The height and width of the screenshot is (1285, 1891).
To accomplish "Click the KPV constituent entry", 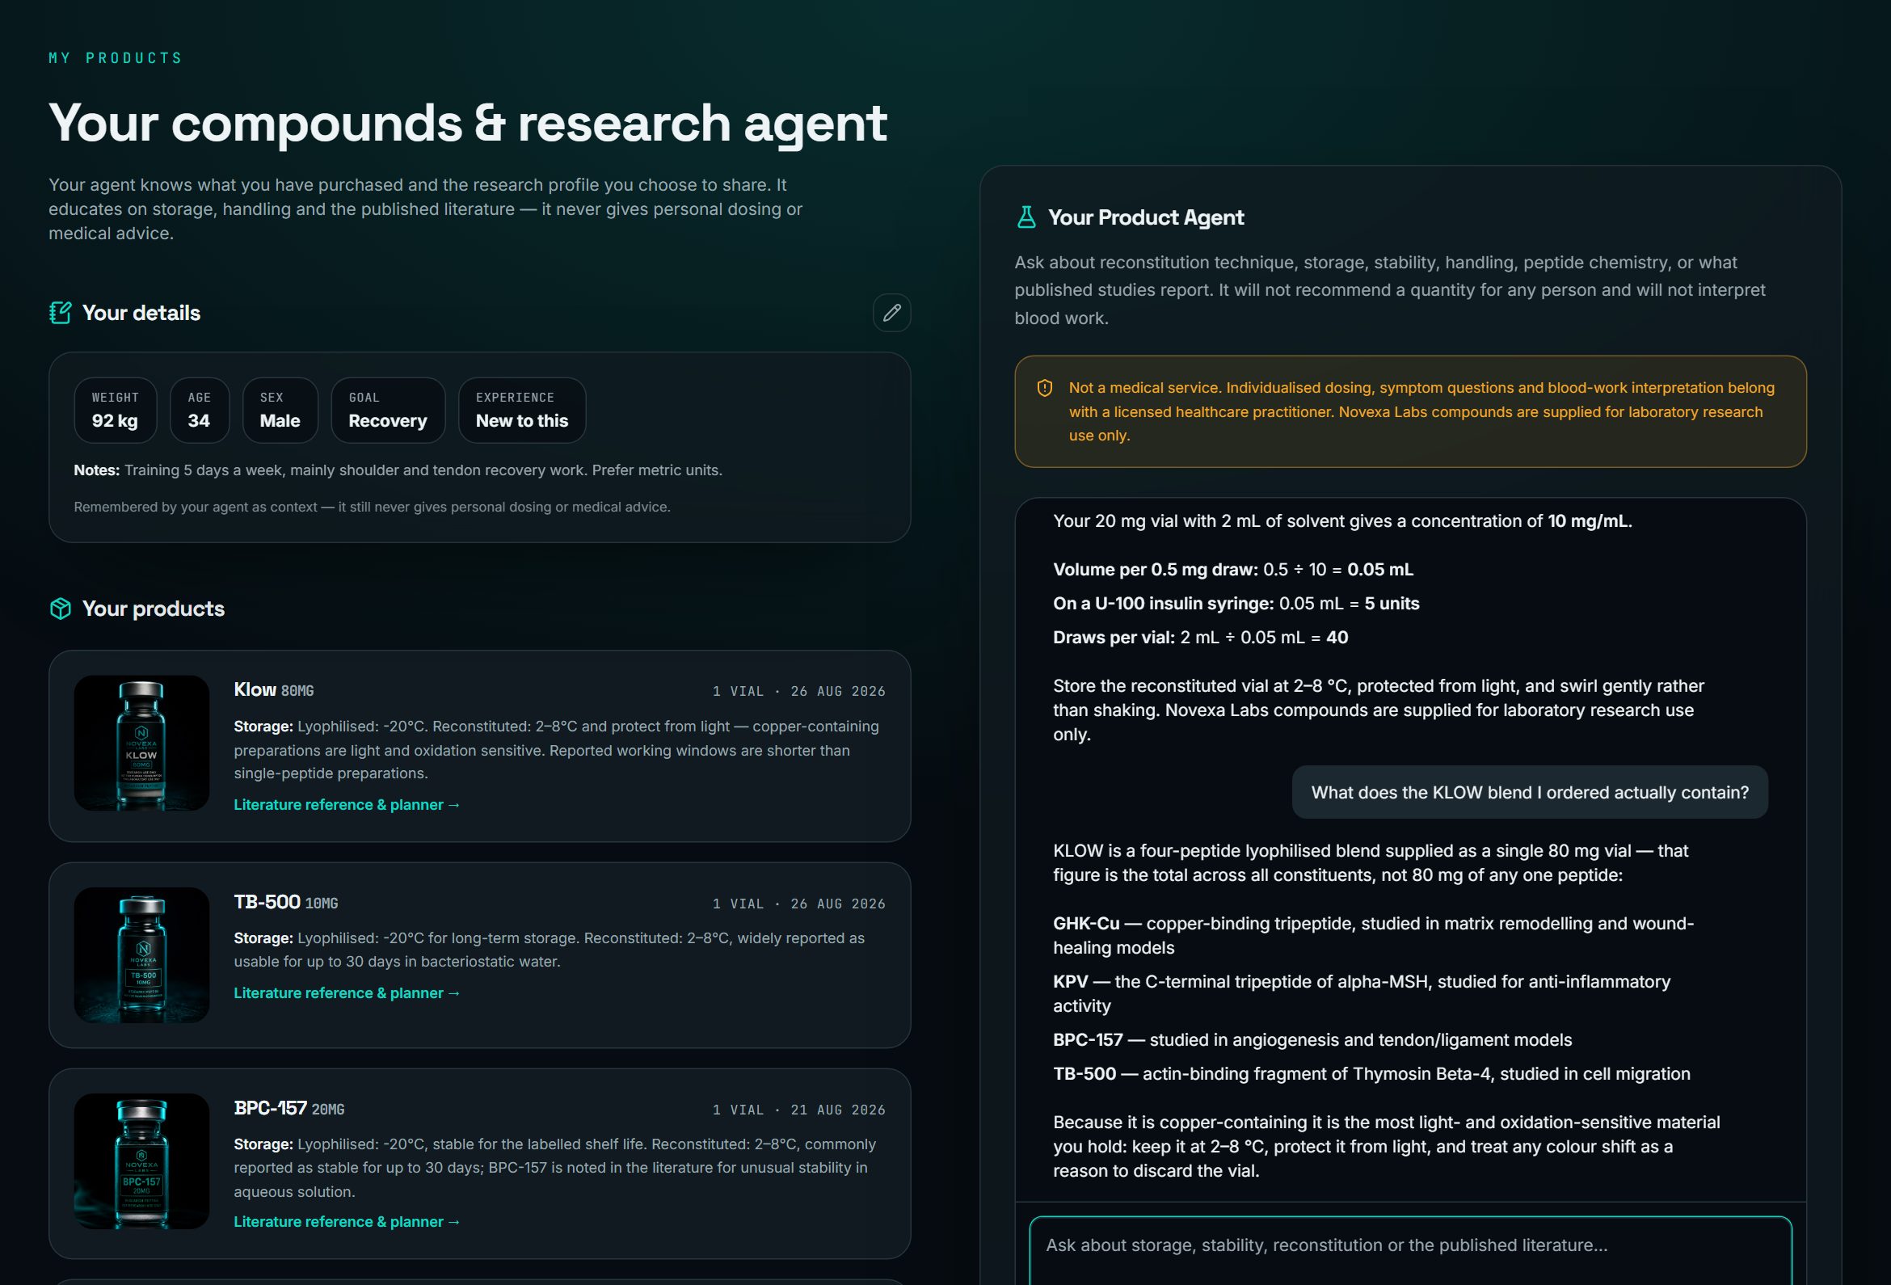I will (1362, 992).
